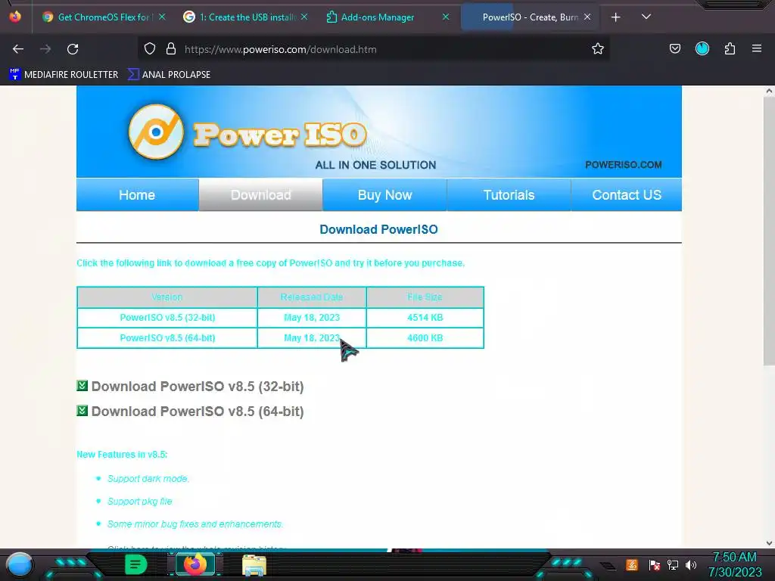Open the Start orb on the taskbar
The height and width of the screenshot is (581, 775).
[20, 564]
